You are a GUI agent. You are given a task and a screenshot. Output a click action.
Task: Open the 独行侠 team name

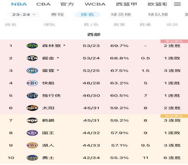click(x=52, y=96)
